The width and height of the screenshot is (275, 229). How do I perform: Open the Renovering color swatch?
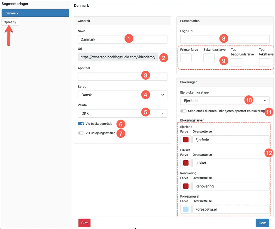click(186, 186)
